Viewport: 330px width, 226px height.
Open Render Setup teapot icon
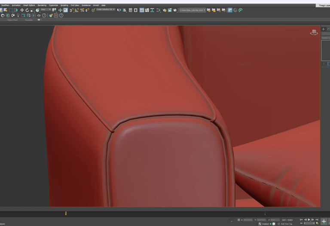coord(165,10)
